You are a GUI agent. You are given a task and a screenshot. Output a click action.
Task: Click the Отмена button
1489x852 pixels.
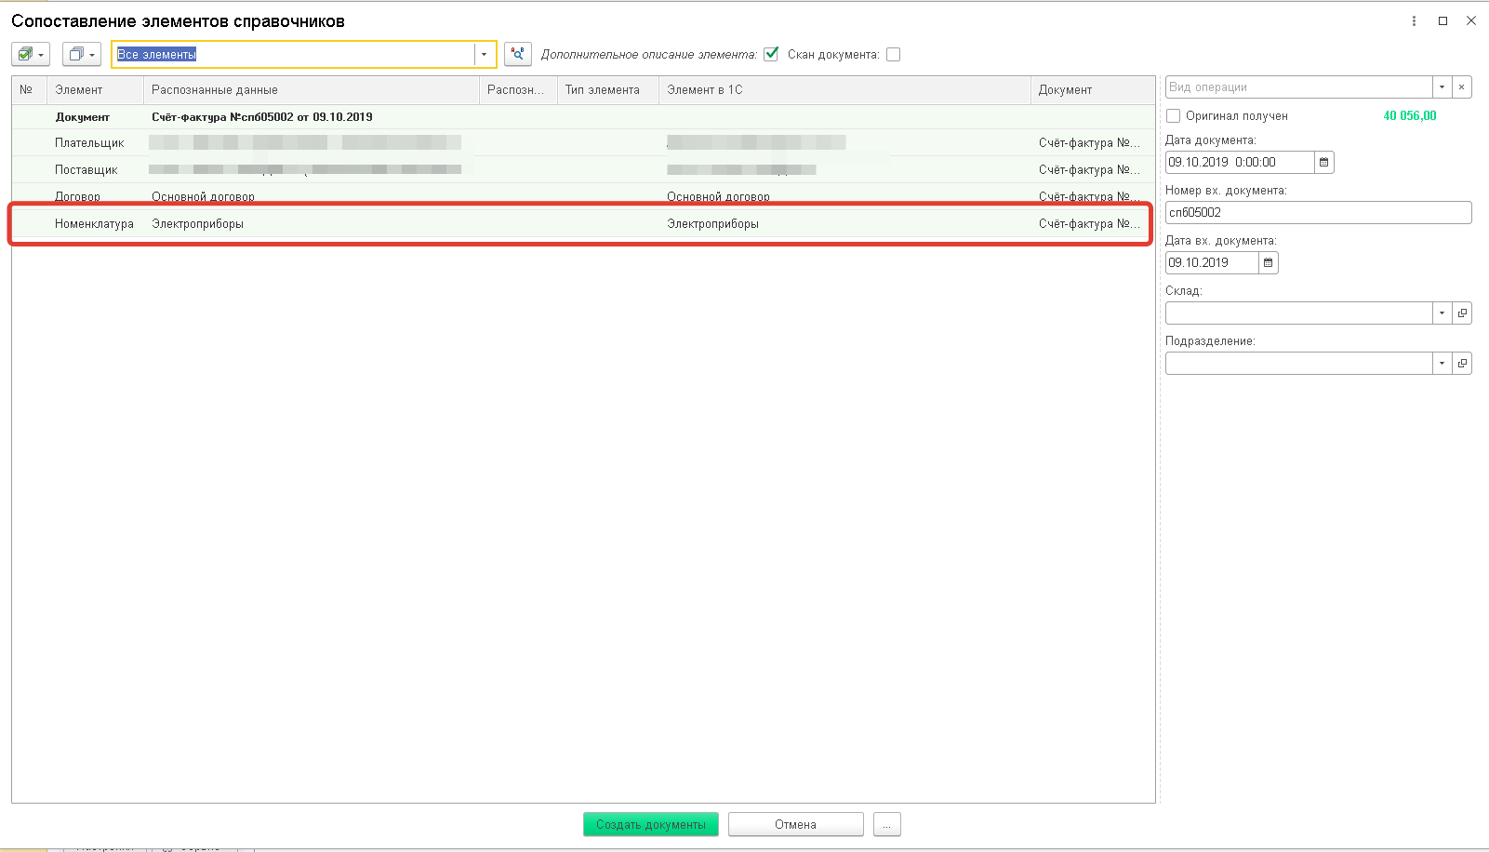pyautogui.click(x=796, y=824)
